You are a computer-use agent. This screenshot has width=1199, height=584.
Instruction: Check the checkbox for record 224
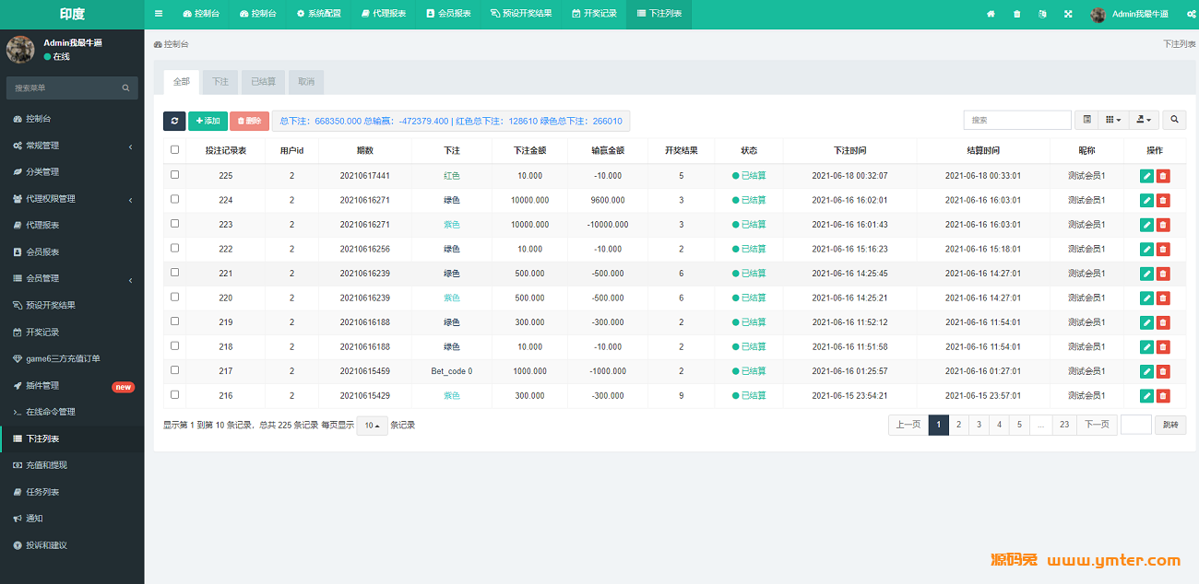[175, 199]
